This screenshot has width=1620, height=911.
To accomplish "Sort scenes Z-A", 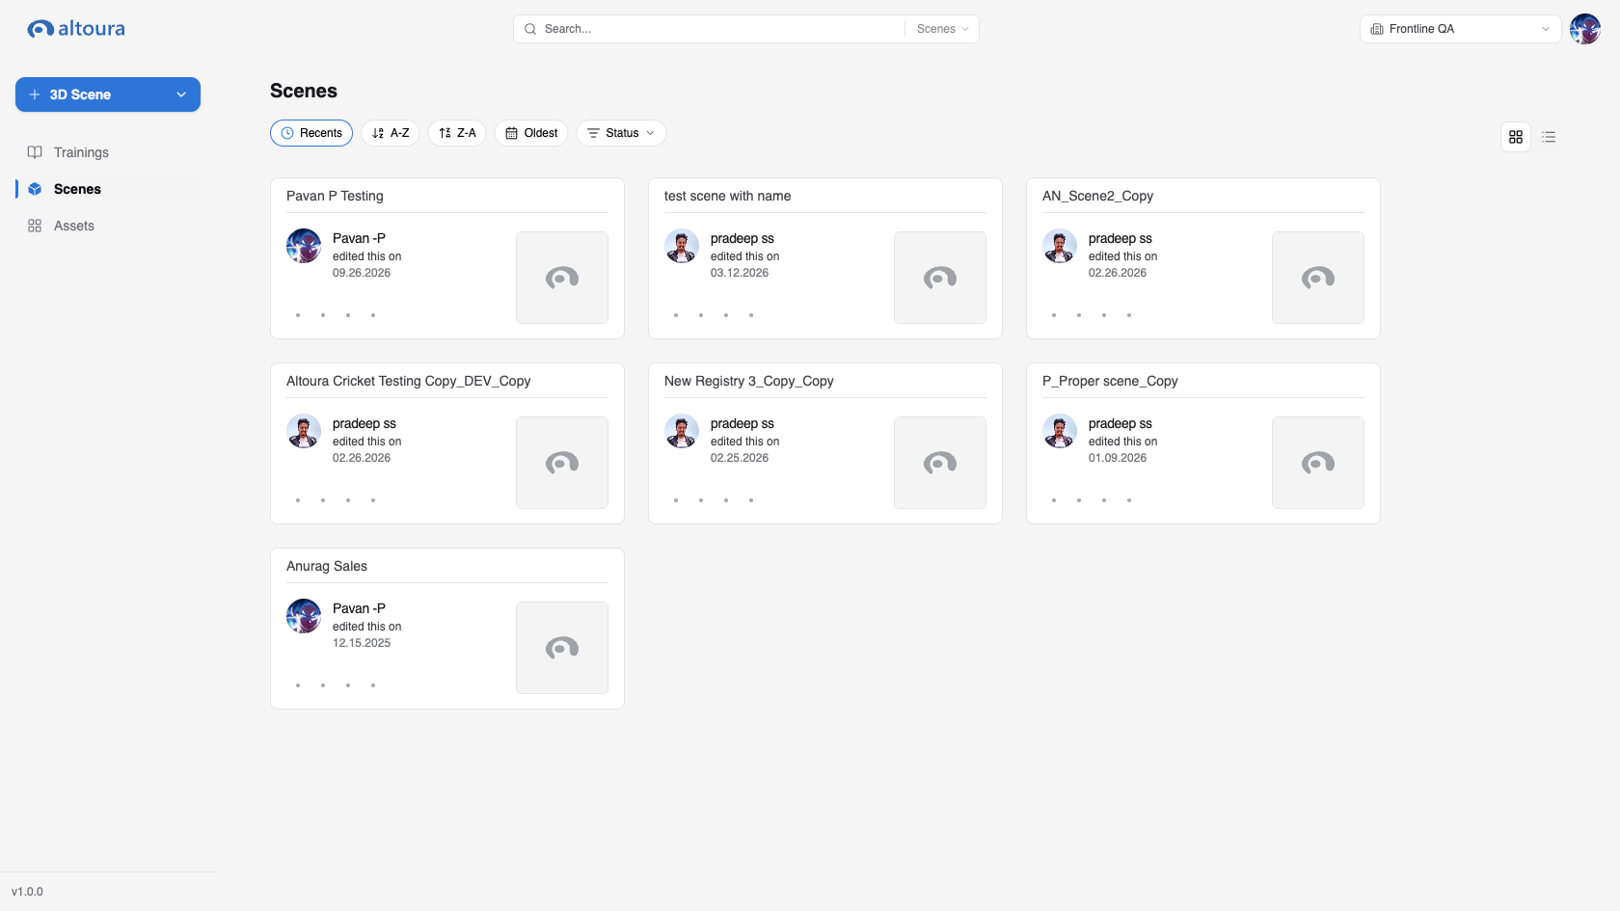I will coord(457,133).
